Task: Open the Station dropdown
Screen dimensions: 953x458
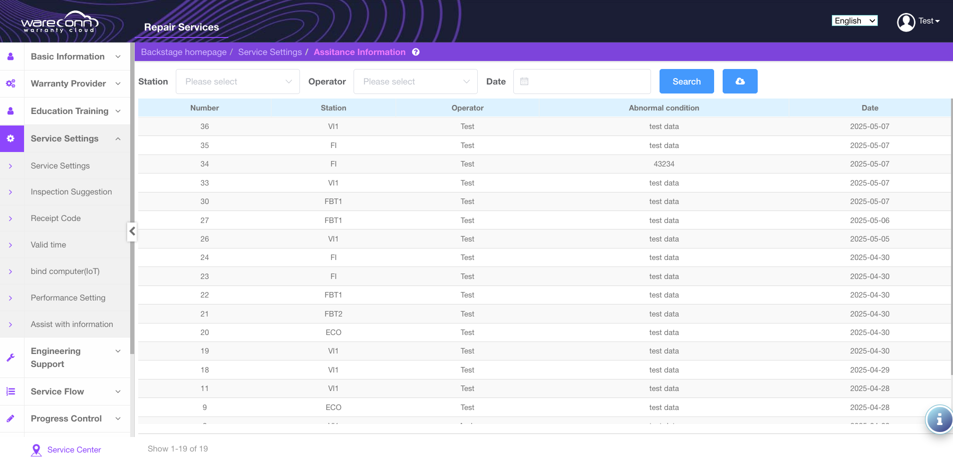Action: [237, 81]
